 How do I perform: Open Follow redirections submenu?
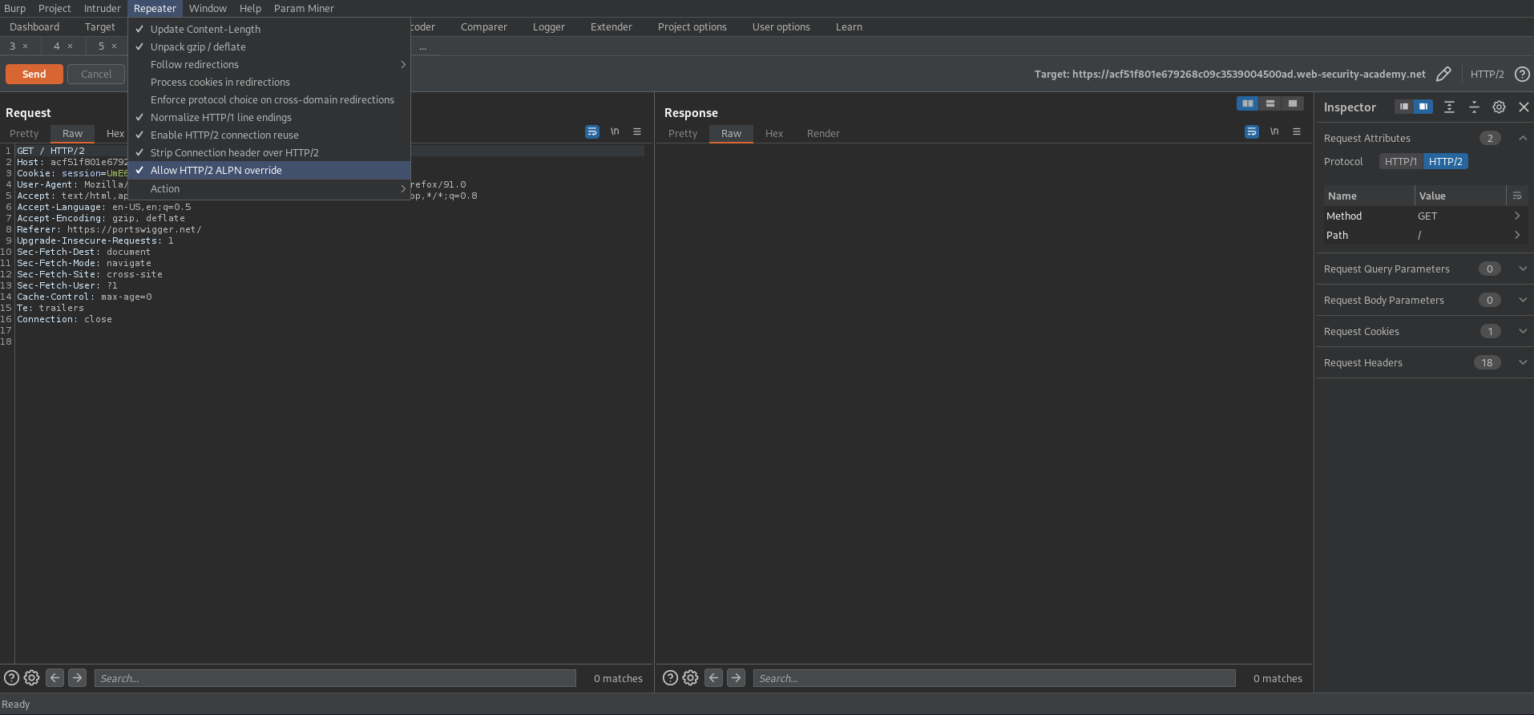click(269, 64)
